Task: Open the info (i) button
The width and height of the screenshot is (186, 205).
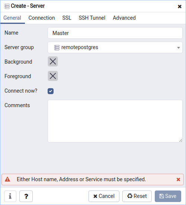Action: pos(10,196)
